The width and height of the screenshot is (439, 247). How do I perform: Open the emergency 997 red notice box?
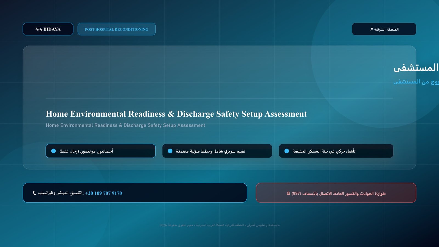tap(336, 193)
